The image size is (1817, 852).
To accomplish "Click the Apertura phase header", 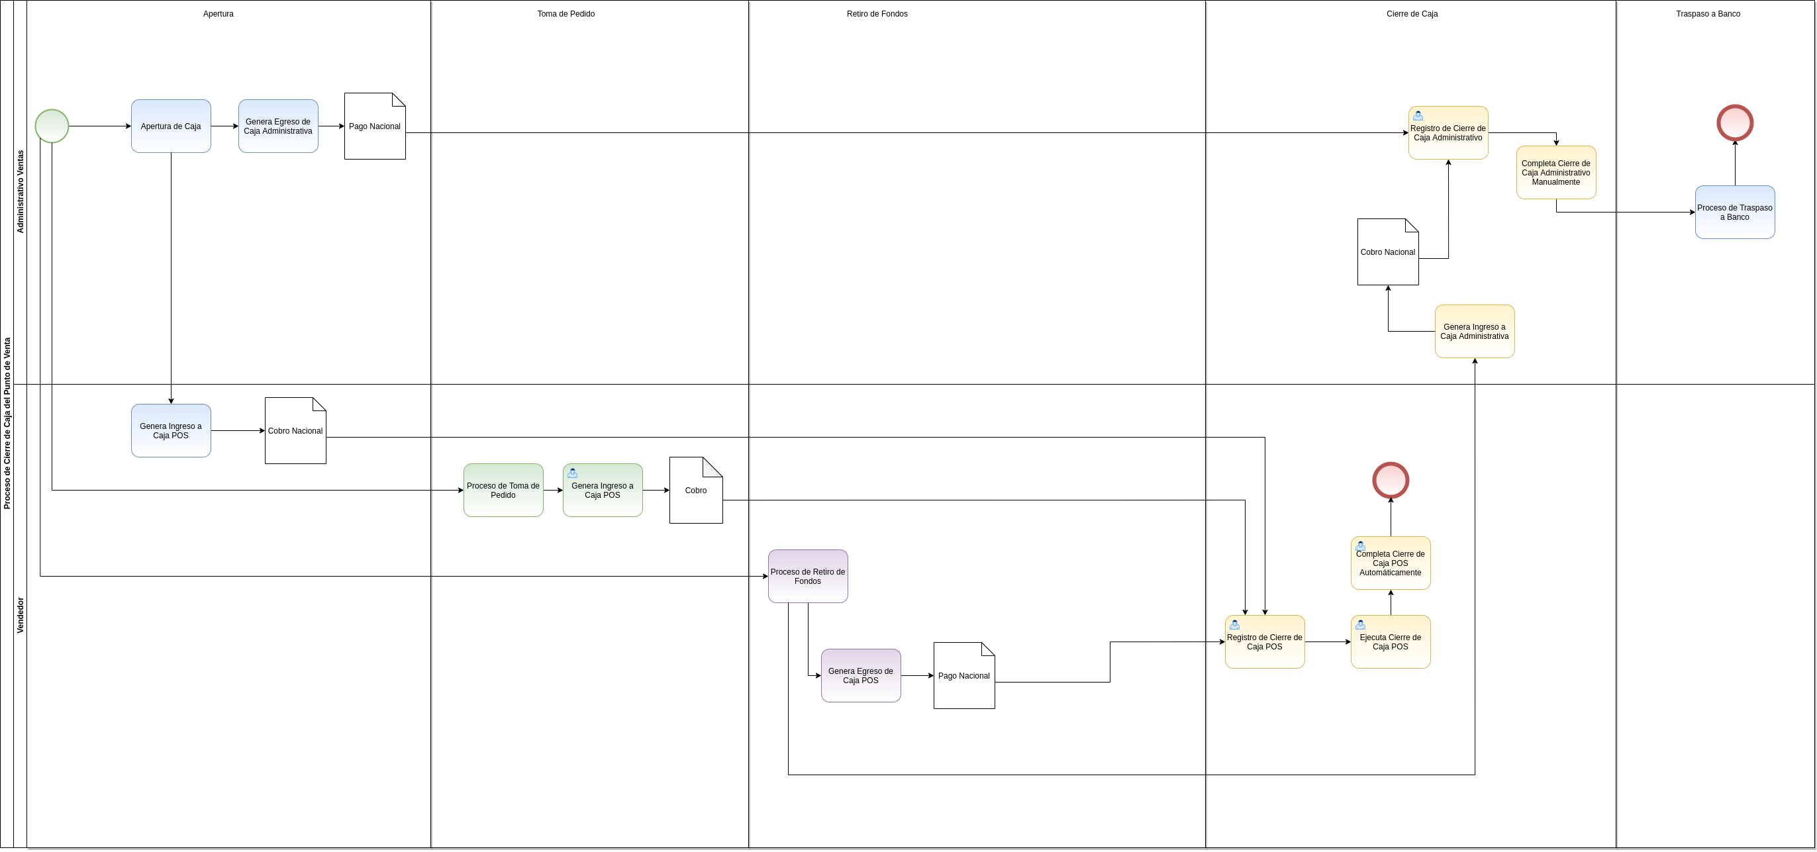I will (x=219, y=13).
